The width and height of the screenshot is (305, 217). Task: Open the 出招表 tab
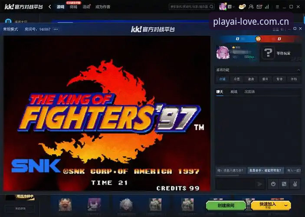click(249, 92)
